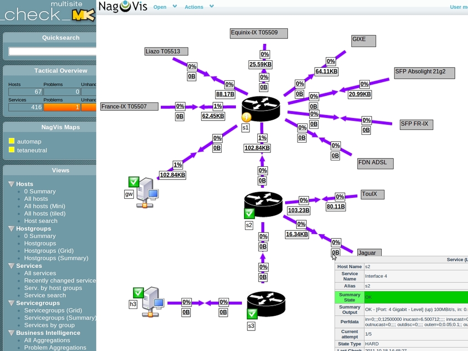Click the 64.11KB bandwidth label

(326, 71)
